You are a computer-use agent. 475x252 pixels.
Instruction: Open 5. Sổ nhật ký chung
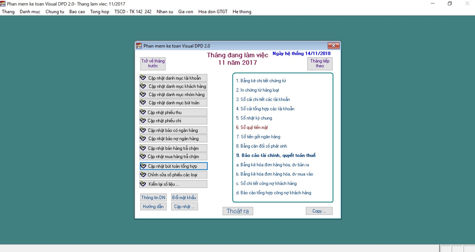[254, 118]
